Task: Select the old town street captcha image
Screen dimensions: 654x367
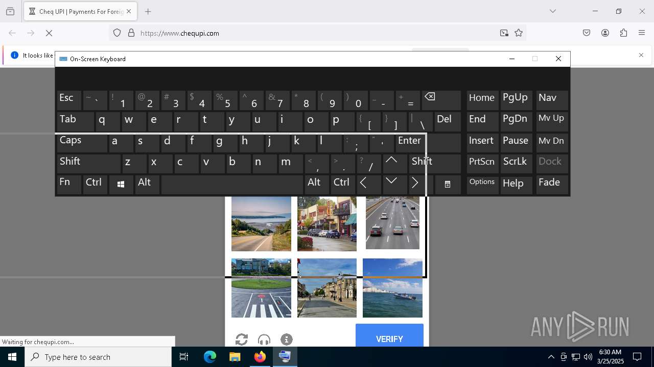Action: [x=327, y=288]
